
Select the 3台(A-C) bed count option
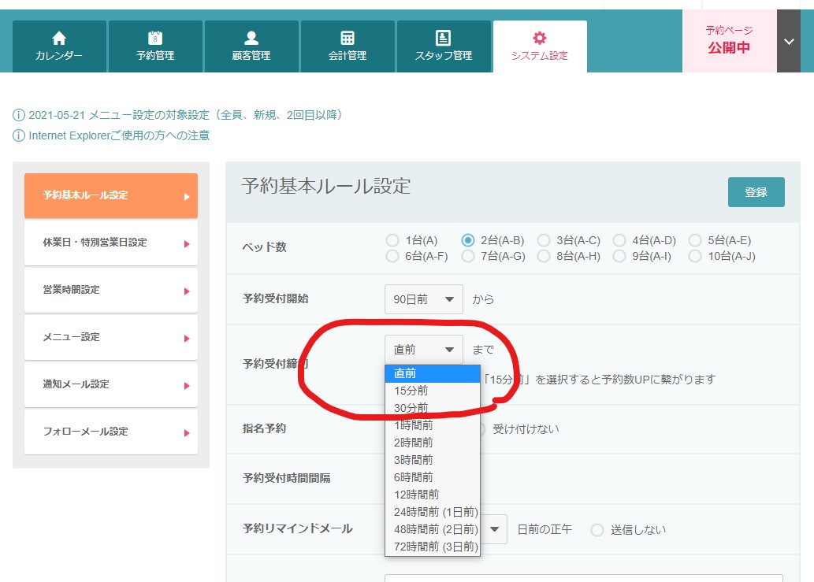[544, 240]
